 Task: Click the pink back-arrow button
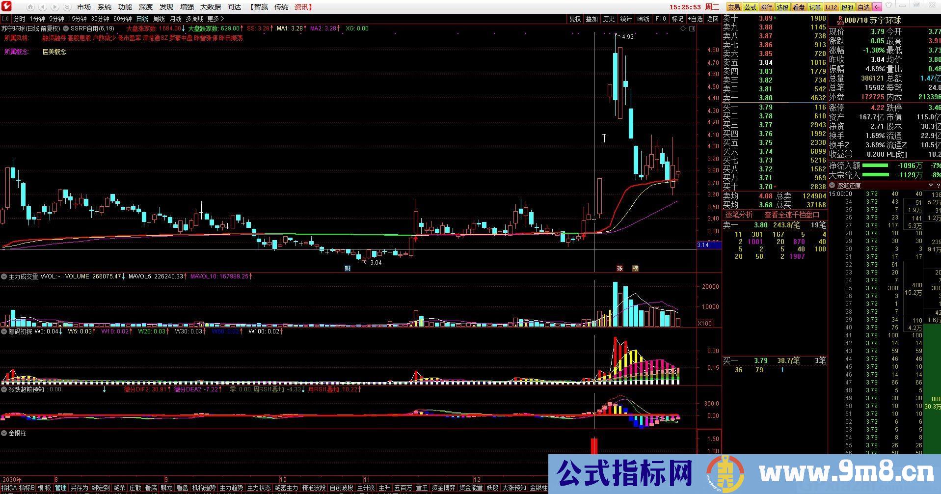click(877, 7)
